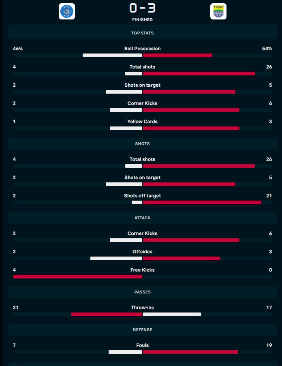
Task: Click the Yellow Cards stat label
Action: click(x=142, y=122)
